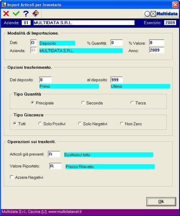
Task: Confirm with the green checkmark icon
Action: pos(16,13)
